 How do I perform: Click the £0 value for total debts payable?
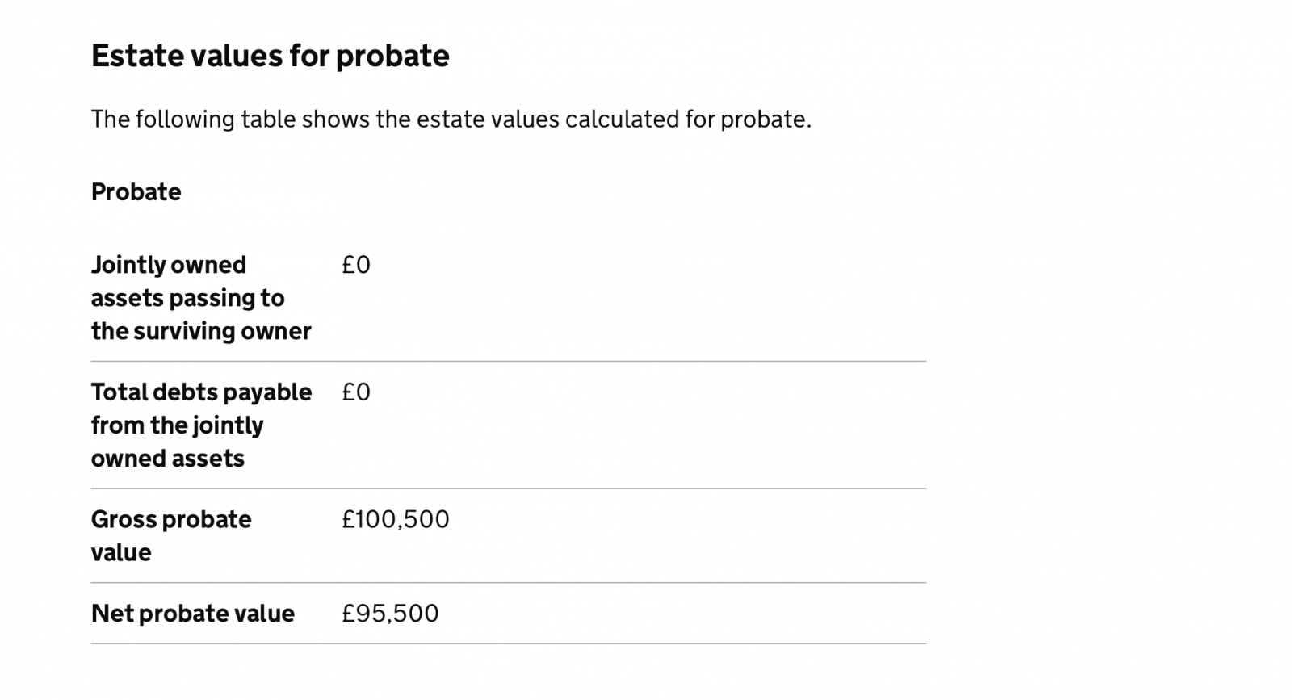point(356,392)
